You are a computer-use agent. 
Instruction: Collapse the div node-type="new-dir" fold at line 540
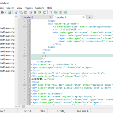tap(30, 85)
